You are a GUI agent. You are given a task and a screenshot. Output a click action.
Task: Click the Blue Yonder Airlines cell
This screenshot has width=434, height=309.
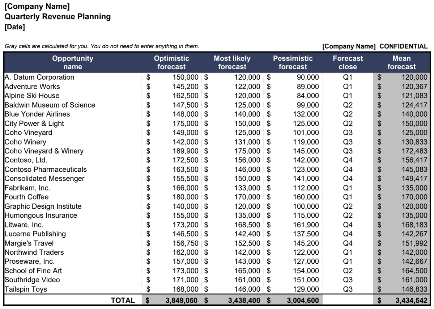(x=37, y=114)
